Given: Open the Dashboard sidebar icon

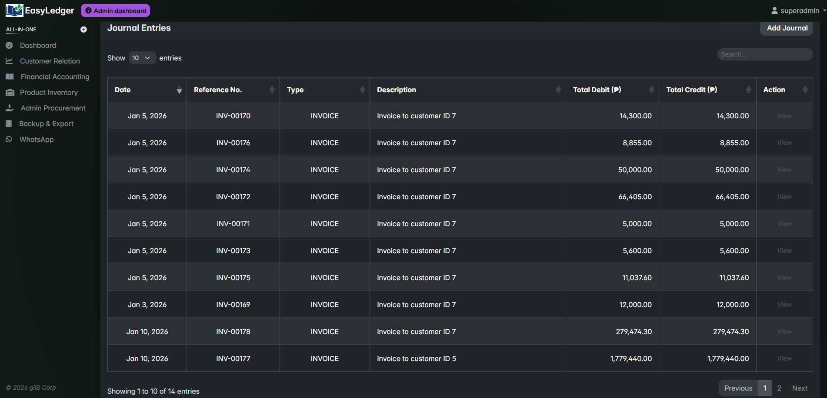Looking at the screenshot, I should (9, 45).
